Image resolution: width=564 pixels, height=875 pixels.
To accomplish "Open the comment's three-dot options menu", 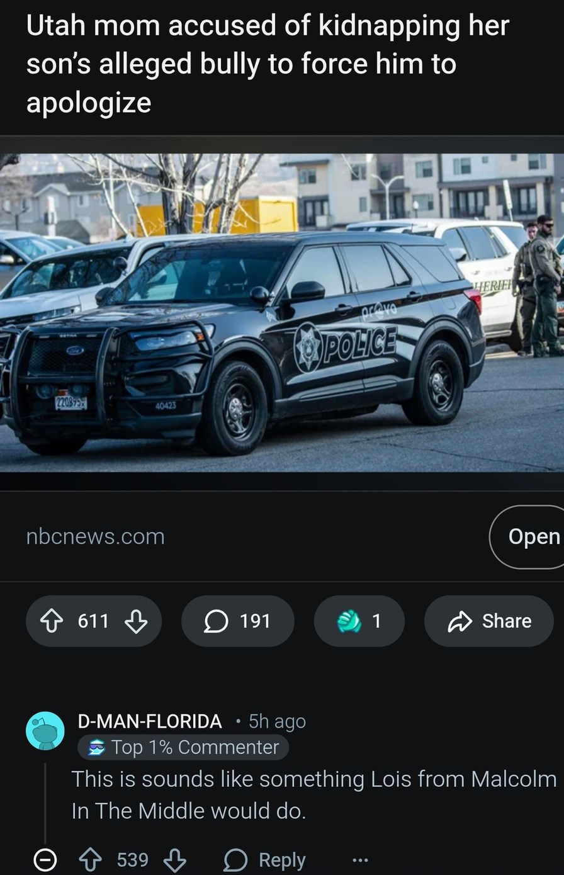I will 359,860.
